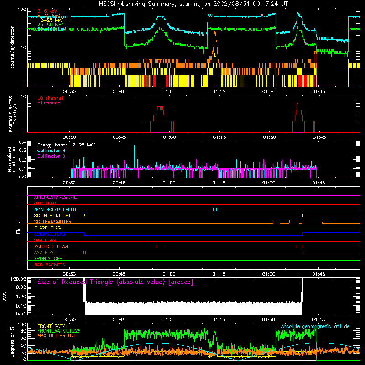Click the yellow "12-25 keV" count-rate legend entry
Screen dimensions: 365x365
(x=50, y=20)
